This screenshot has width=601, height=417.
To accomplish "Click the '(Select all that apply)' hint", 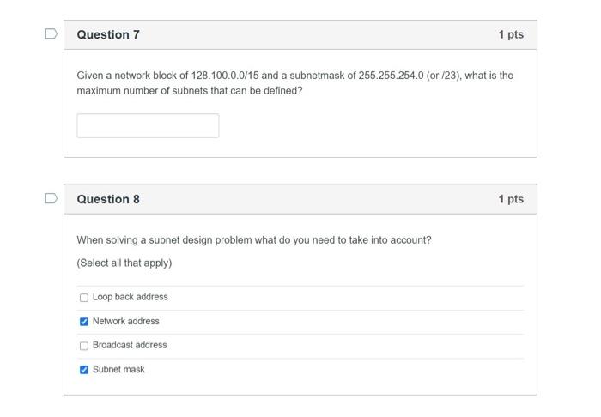I will pyautogui.click(x=124, y=263).
